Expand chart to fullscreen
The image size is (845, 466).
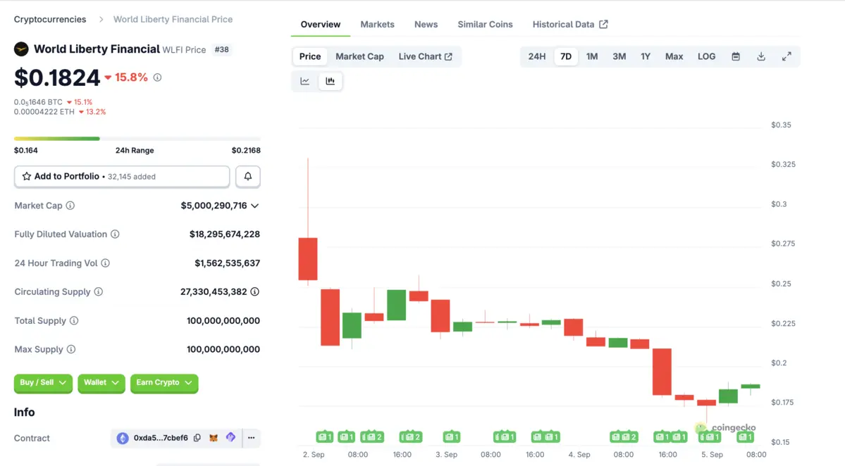tap(787, 56)
